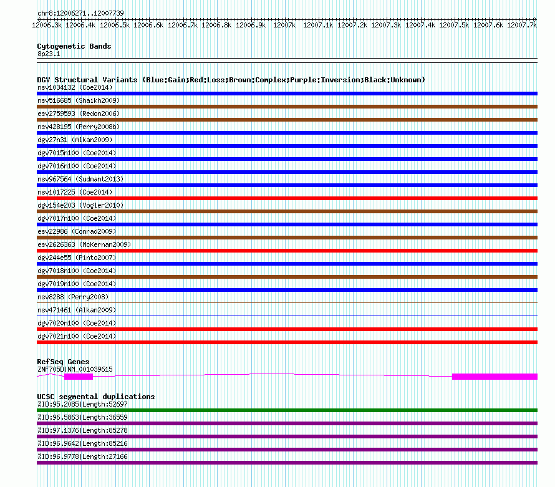The height and width of the screenshot is (487, 555).
Task: Click the %ID:96.9642|Length:85216 duplication label
Action: 82,444
